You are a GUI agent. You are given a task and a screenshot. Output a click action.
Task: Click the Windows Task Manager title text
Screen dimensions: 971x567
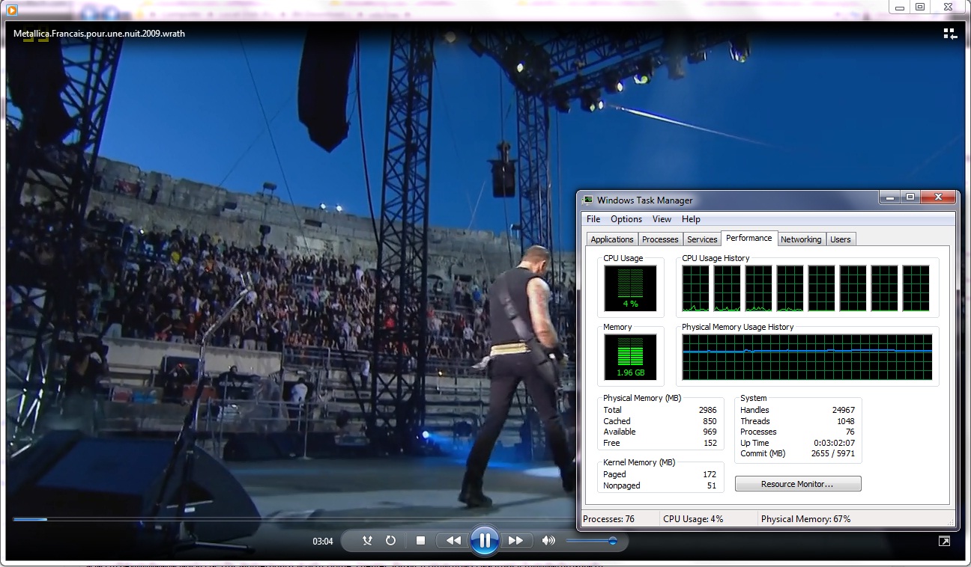pyautogui.click(x=645, y=200)
